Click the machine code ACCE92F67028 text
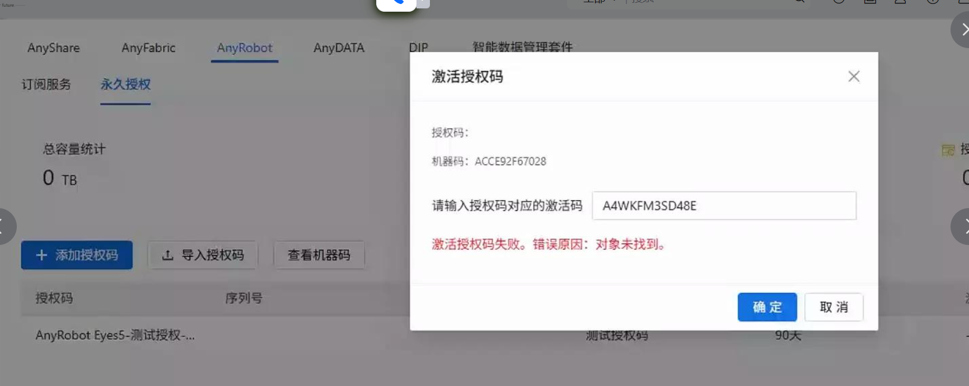This screenshot has width=969, height=386. (x=511, y=161)
